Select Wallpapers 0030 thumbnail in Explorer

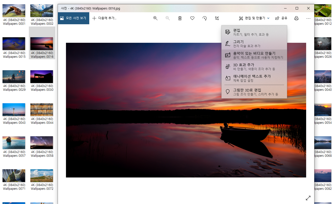42,76
